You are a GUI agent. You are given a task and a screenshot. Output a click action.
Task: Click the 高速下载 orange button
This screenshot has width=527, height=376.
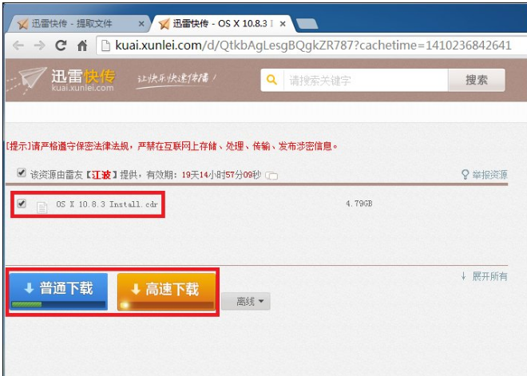click(167, 291)
